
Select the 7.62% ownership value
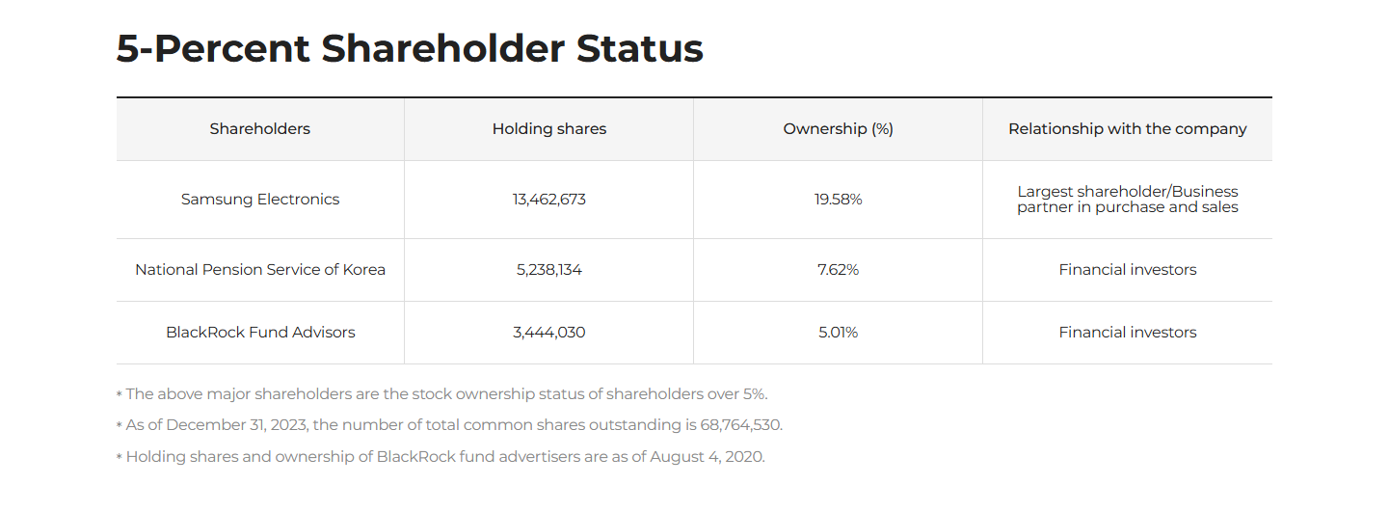838,270
